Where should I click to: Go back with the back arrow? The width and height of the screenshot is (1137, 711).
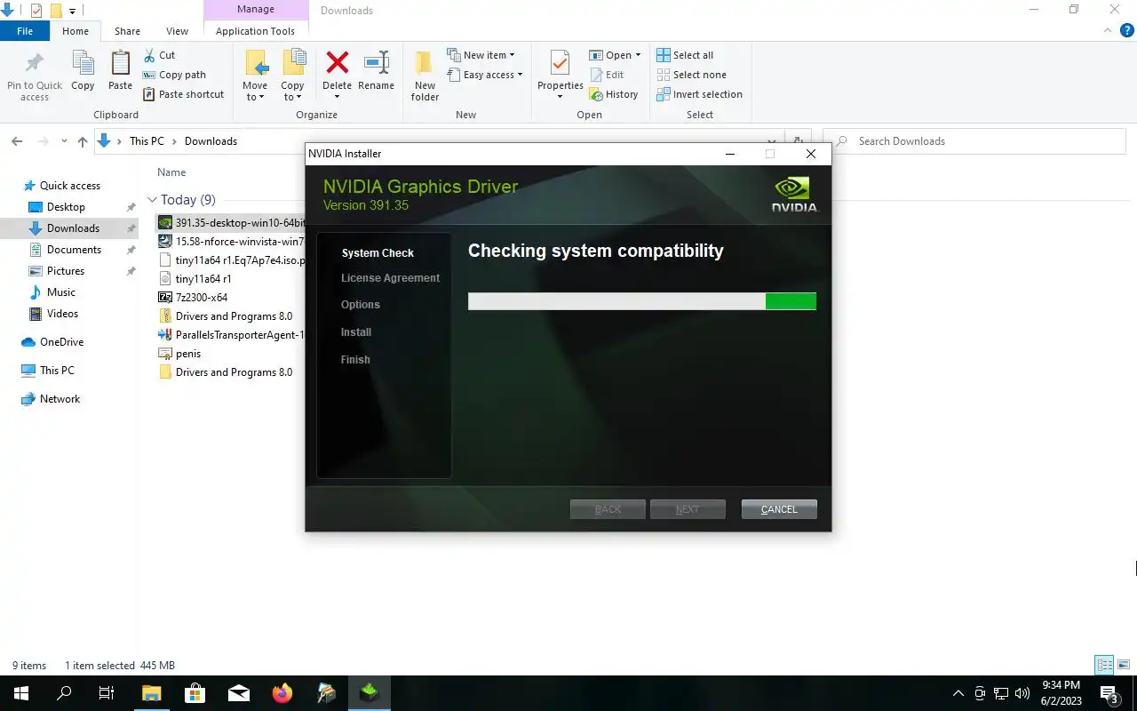click(x=17, y=141)
